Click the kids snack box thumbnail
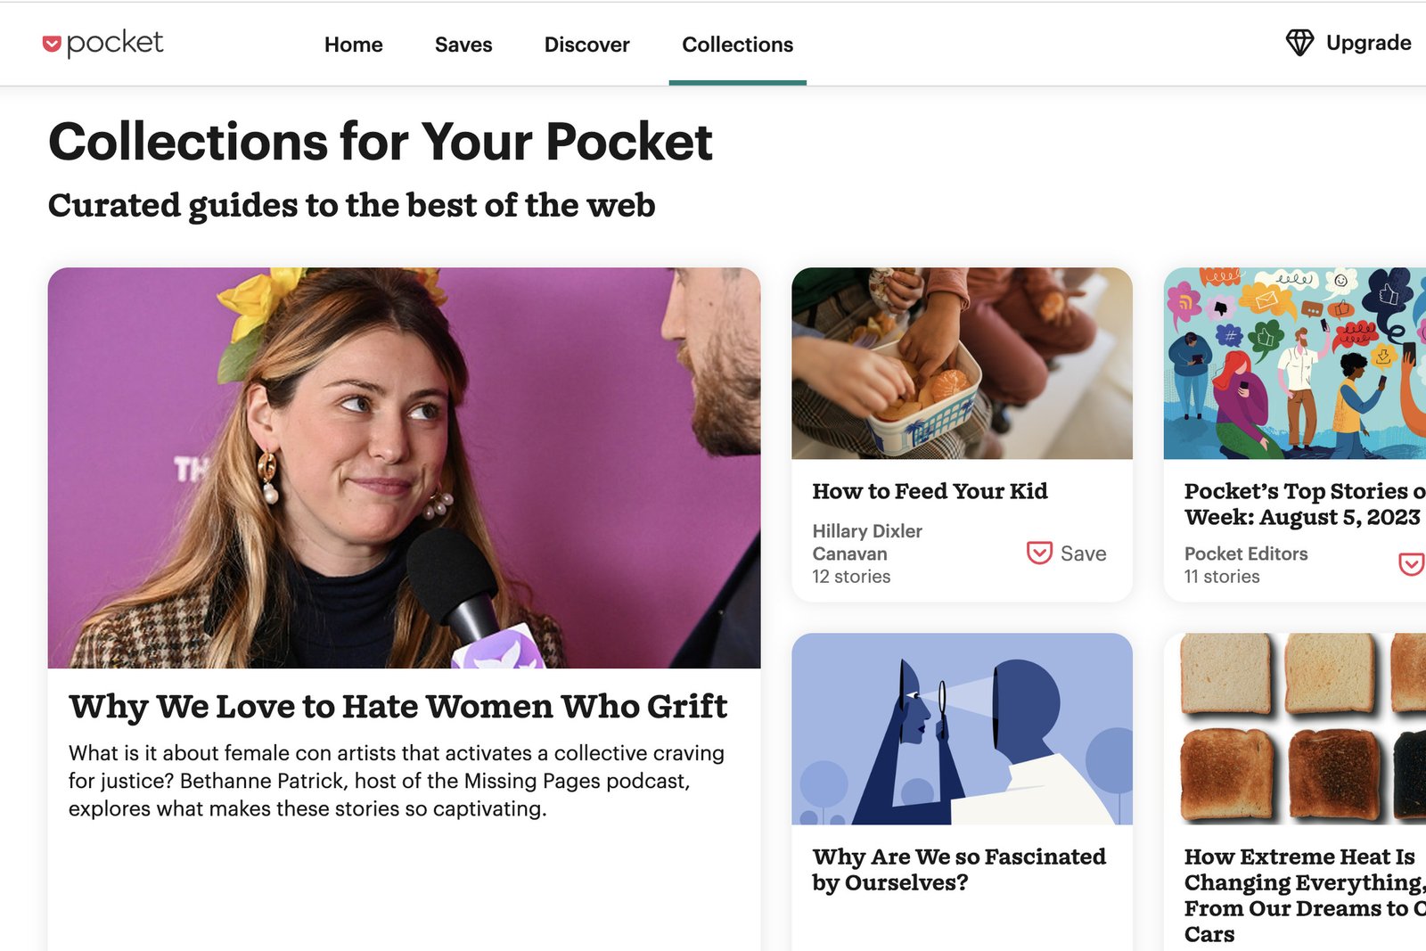This screenshot has width=1426, height=951. pyautogui.click(x=962, y=364)
